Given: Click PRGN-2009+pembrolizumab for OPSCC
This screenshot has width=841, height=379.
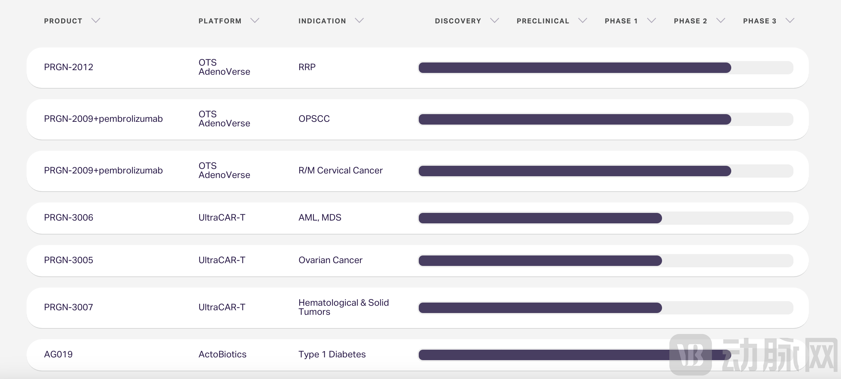Looking at the screenshot, I should click(103, 119).
